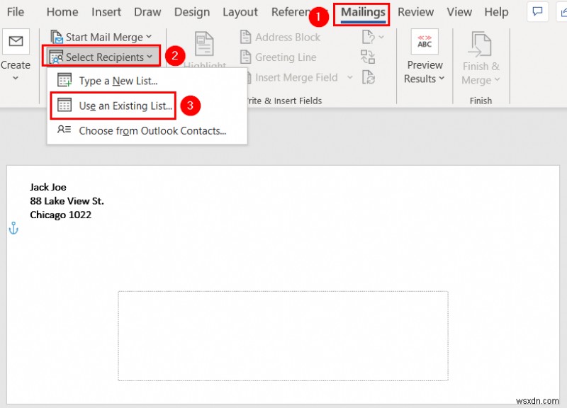Switch to the Review ribbon tab
The width and height of the screenshot is (567, 408).
[416, 12]
